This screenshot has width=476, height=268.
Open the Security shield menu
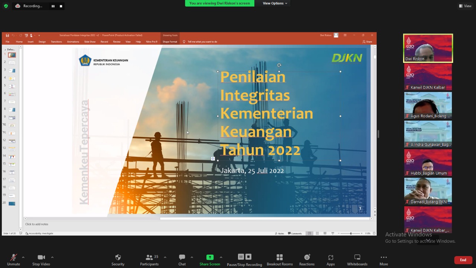(x=118, y=260)
